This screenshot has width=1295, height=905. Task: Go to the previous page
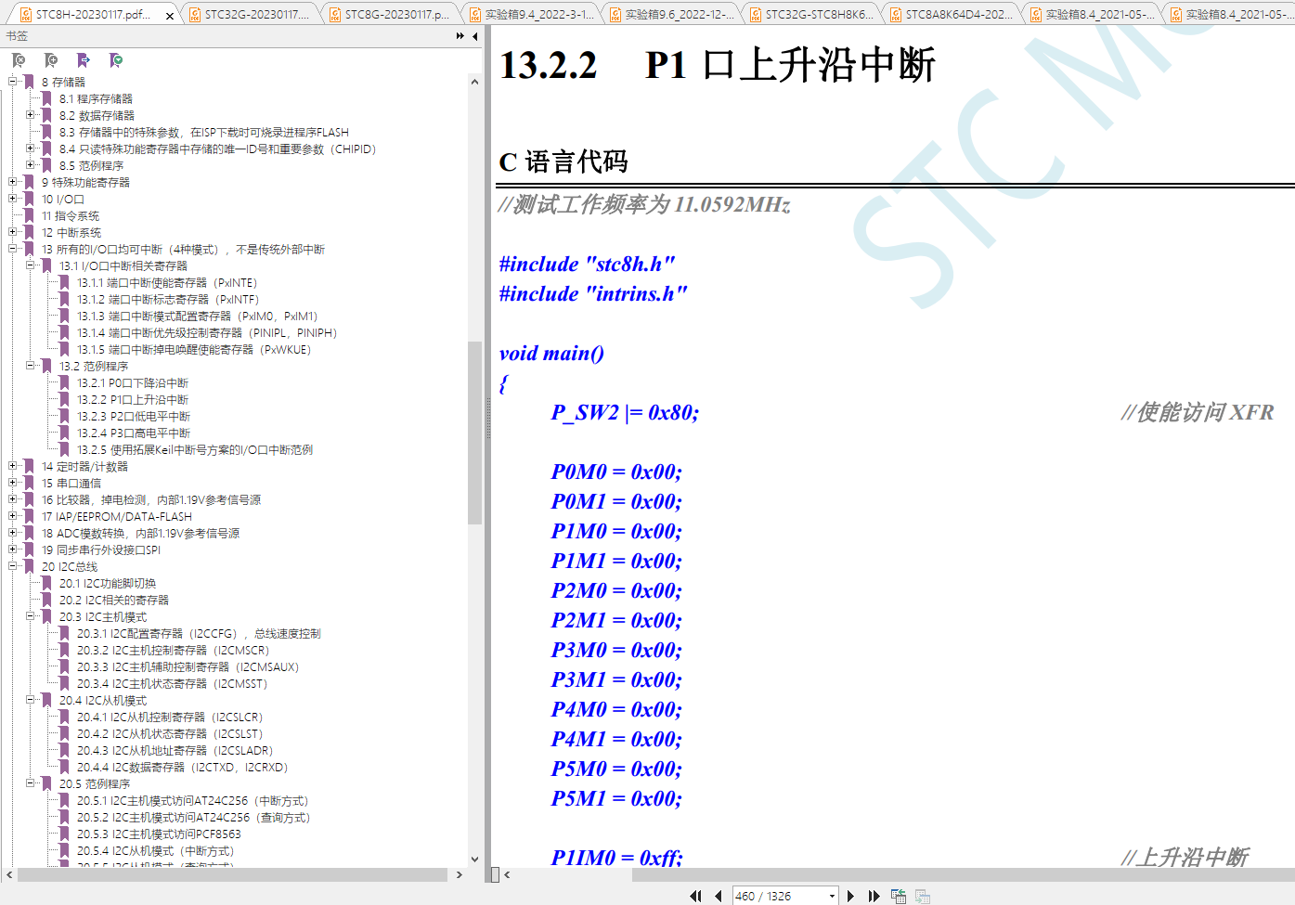(x=719, y=896)
